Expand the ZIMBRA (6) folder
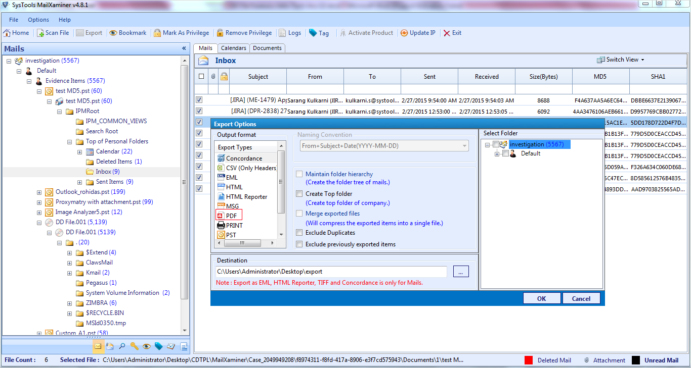 [69, 303]
